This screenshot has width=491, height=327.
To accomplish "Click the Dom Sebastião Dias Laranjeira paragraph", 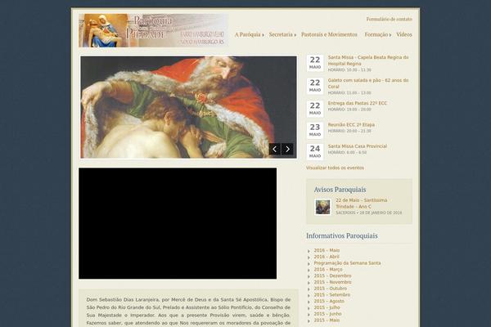I will [x=188, y=311].
